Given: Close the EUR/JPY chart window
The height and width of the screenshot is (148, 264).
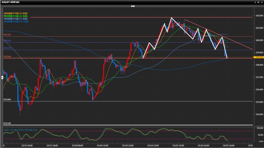Looking at the screenshot, I should click(261, 2).
